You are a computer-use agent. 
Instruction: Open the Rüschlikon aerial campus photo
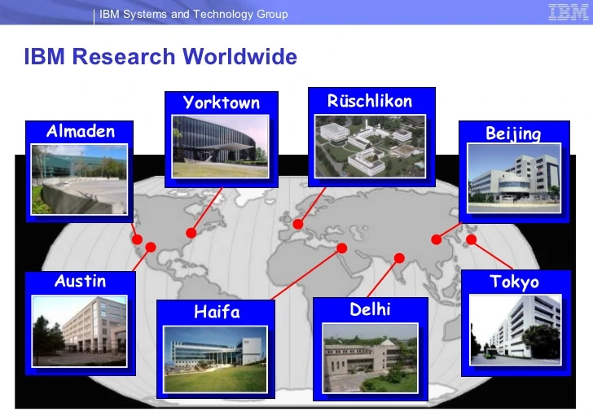[371, 147]
